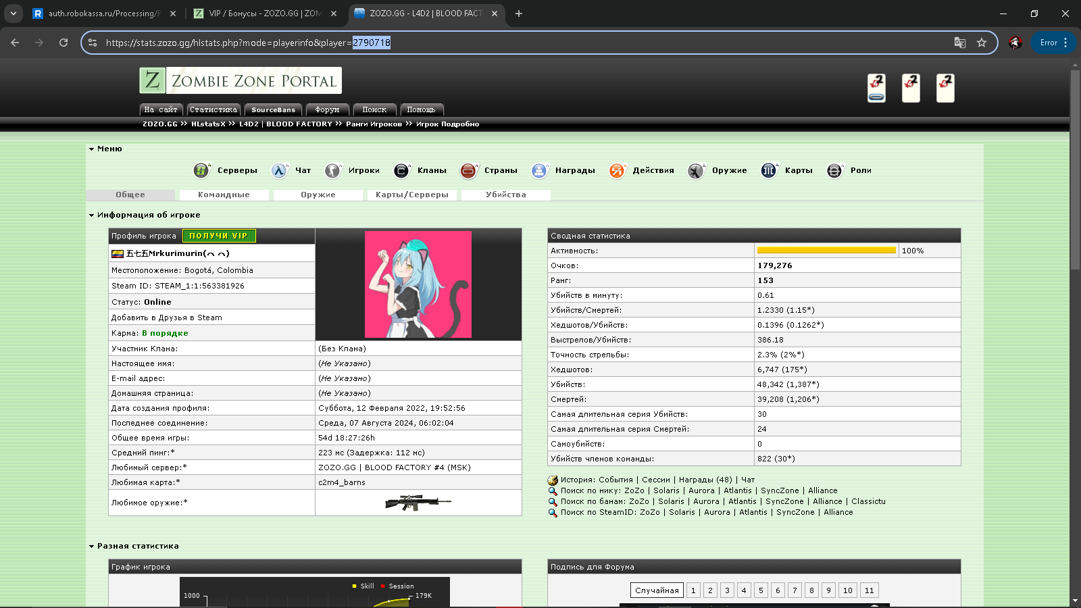Open the browser tab search dropdown
This screenshot has width=1081, height=608.
(14, 14)
